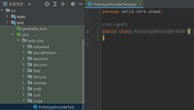The width and height of the screenshot is (194, 110).
Task: Open the project panel settings gear
Action: 73,4
